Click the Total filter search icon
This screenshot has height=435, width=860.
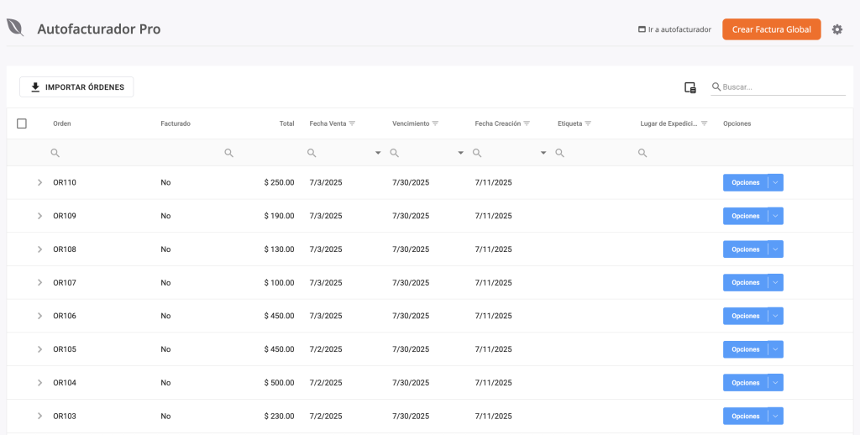[228, 153]
